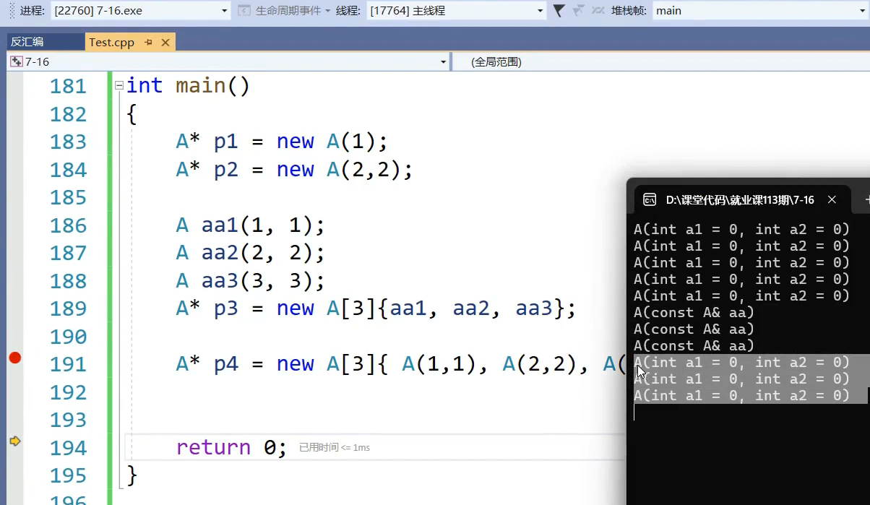Click the first A(int a1 = 0, int a2 = 0) console line
This screenshot has height=505, width=870.
pyautogui.click(x=741, y=230)
